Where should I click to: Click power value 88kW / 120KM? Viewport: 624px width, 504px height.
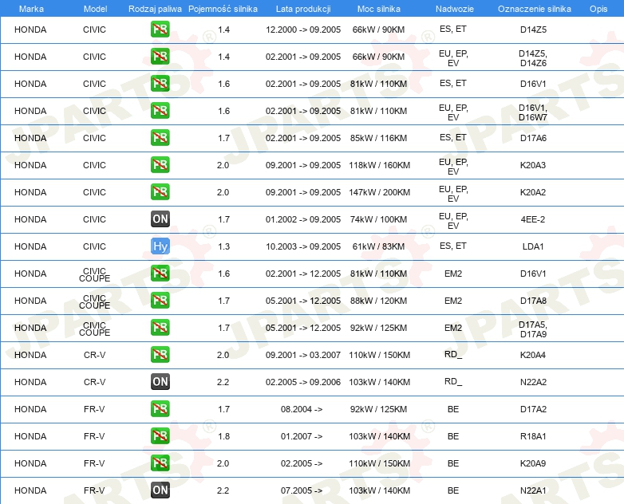tap(378, 301)
